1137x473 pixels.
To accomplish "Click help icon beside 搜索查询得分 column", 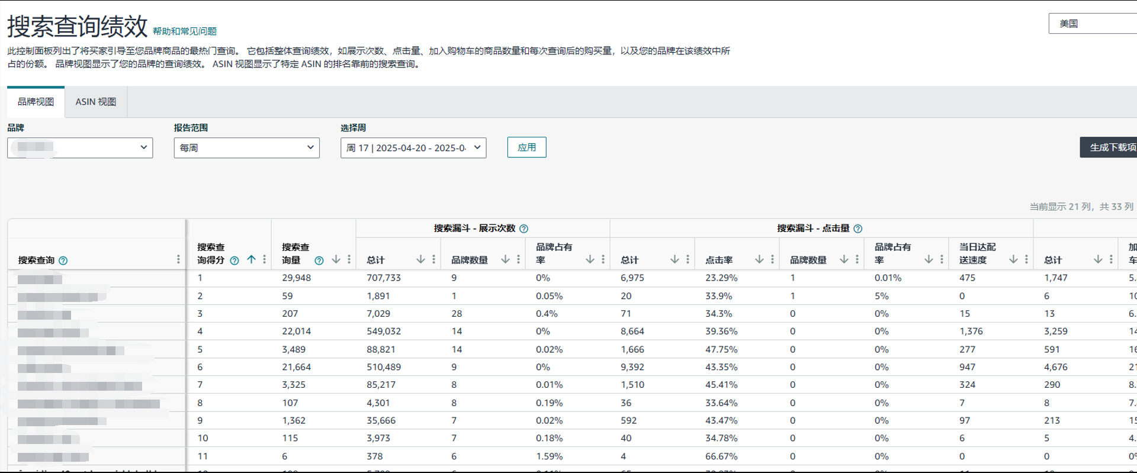I will coord(235,260).
